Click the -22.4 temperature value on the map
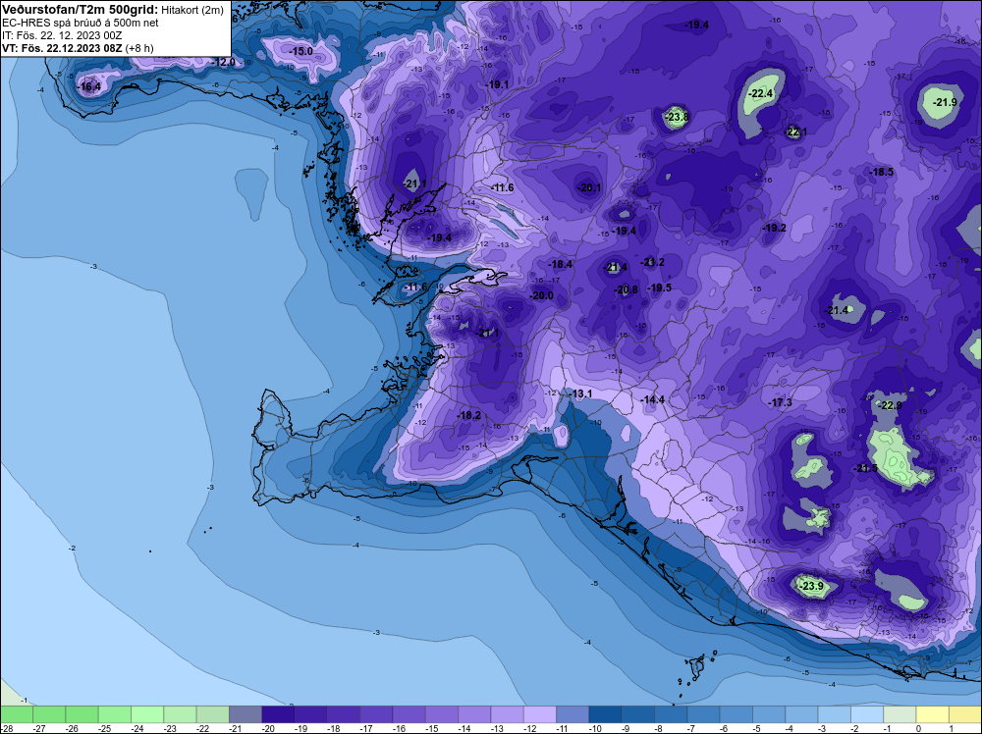982x734 pixels. click(761, 94)
